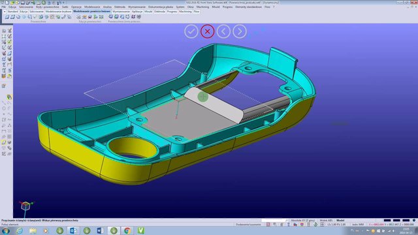
Task: Click the first dark color swatch in status bar
Action: (387, 221)
